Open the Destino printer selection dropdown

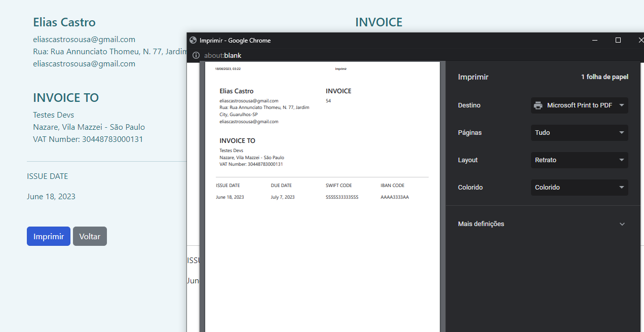click(x=579, y=105)
